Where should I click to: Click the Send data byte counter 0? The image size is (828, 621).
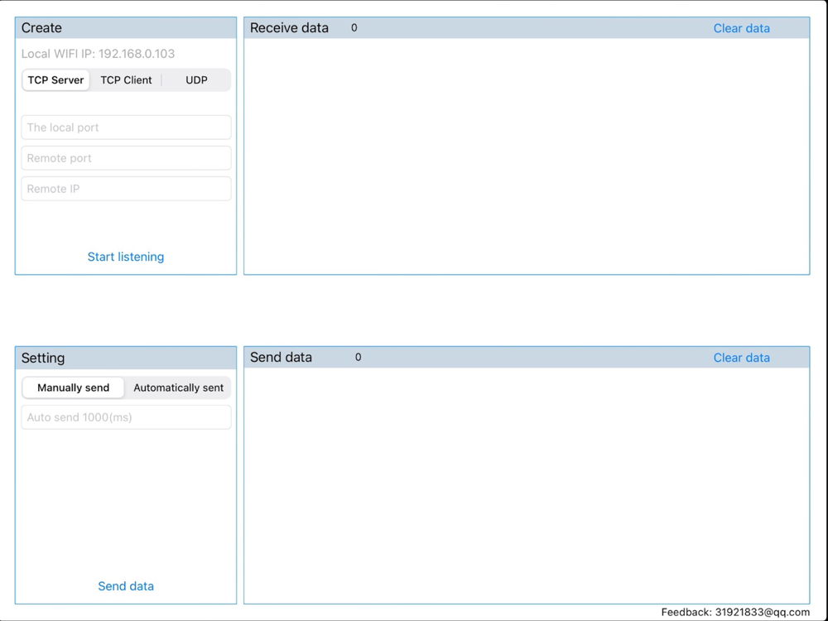[x=358, y=358]
